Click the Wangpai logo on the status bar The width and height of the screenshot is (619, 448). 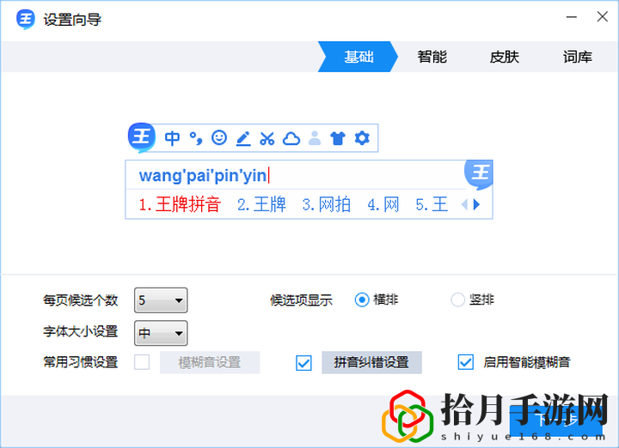pos(141,137)
